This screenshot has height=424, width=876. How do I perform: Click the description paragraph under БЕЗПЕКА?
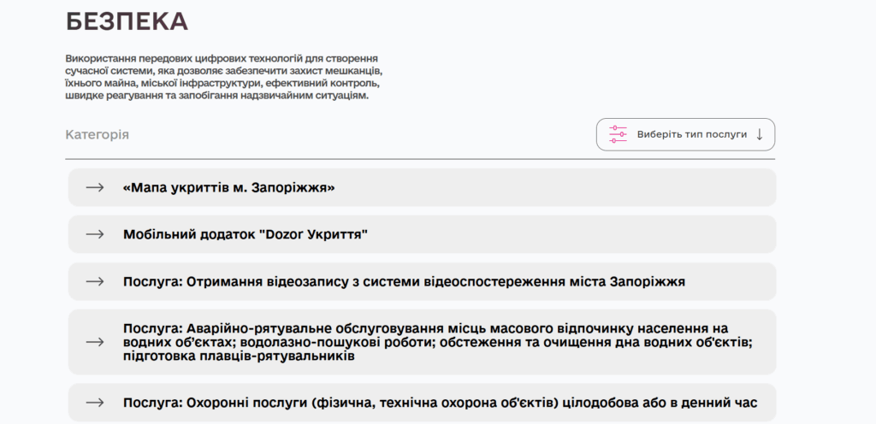222,77
